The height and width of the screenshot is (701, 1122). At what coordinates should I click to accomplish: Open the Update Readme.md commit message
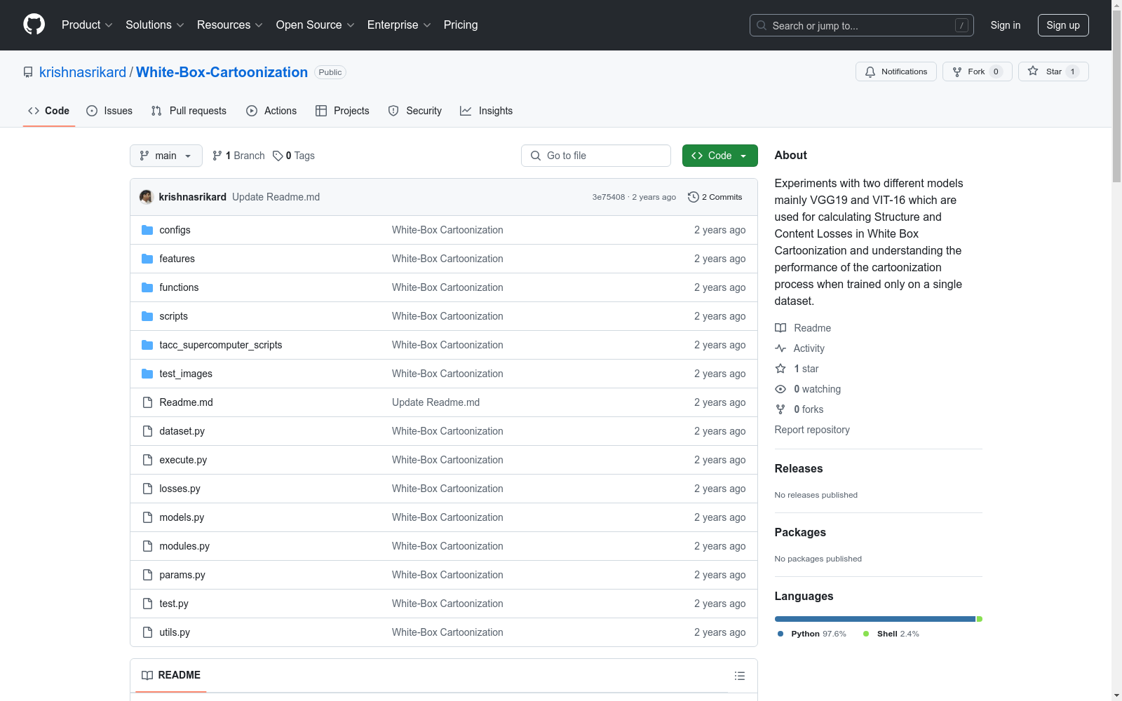pyautogui.click(x=276, y=197)
